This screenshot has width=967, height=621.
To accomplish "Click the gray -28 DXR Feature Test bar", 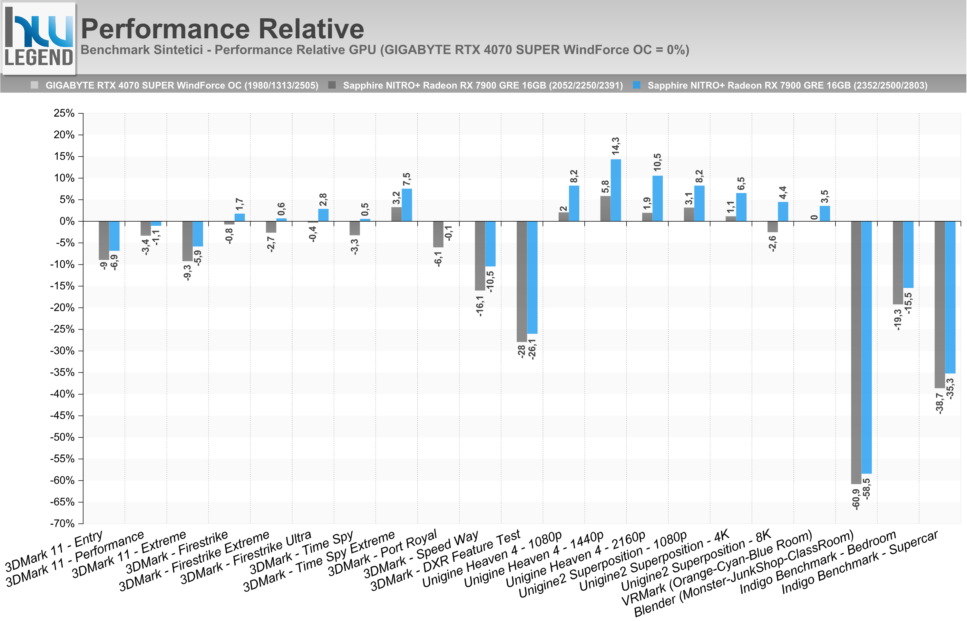I will [x=522, y=282].
